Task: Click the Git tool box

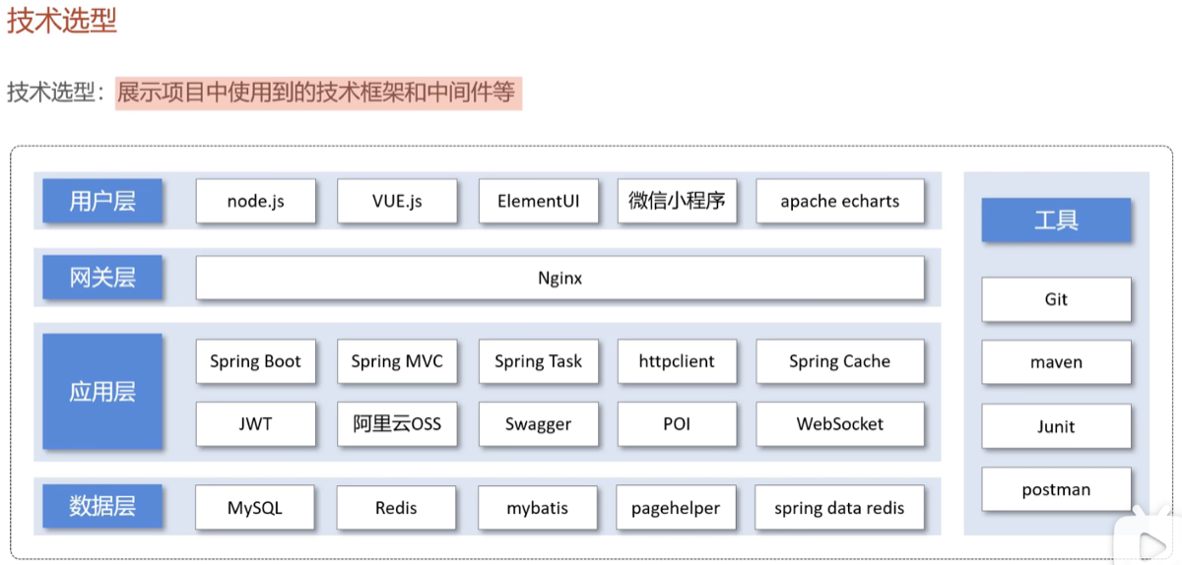Action: 1056,299
